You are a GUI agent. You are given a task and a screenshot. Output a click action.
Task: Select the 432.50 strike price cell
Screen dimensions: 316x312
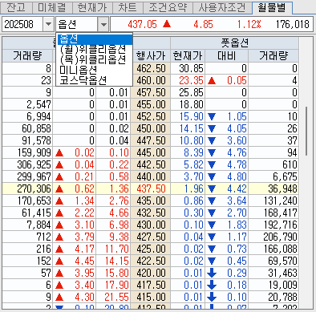pos(151,213)
